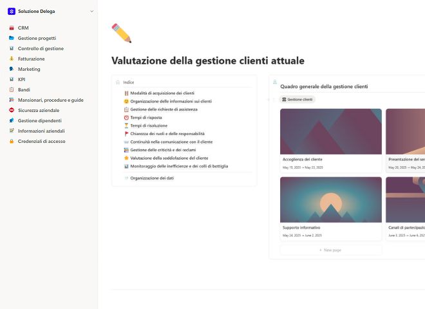The height and width of the screenshot is (309, 425).
Task: Click the KPI chart icon
Action: point(12,79)
